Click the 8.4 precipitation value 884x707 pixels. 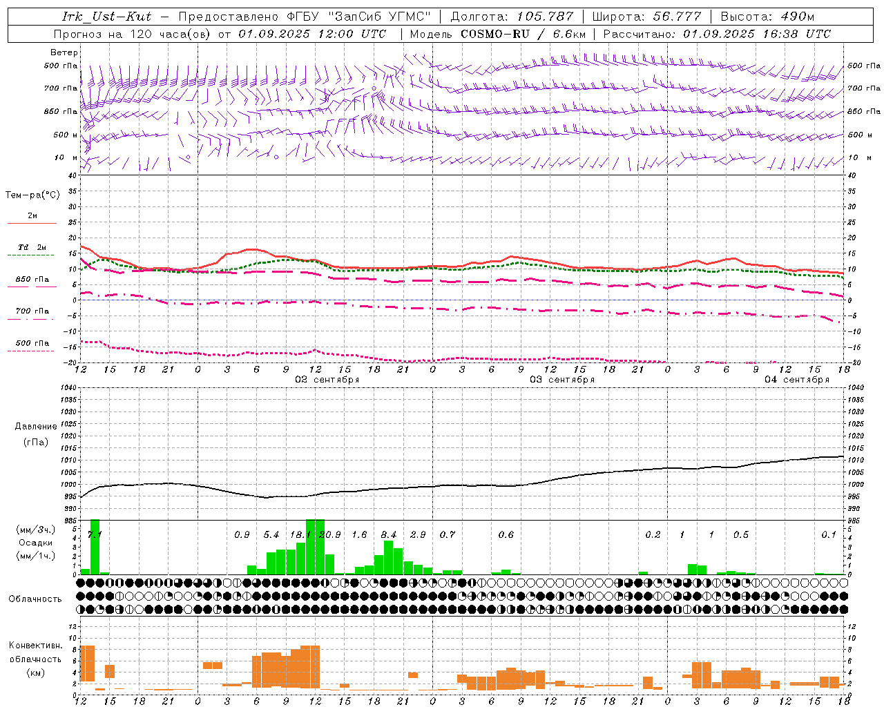[389, 535]
